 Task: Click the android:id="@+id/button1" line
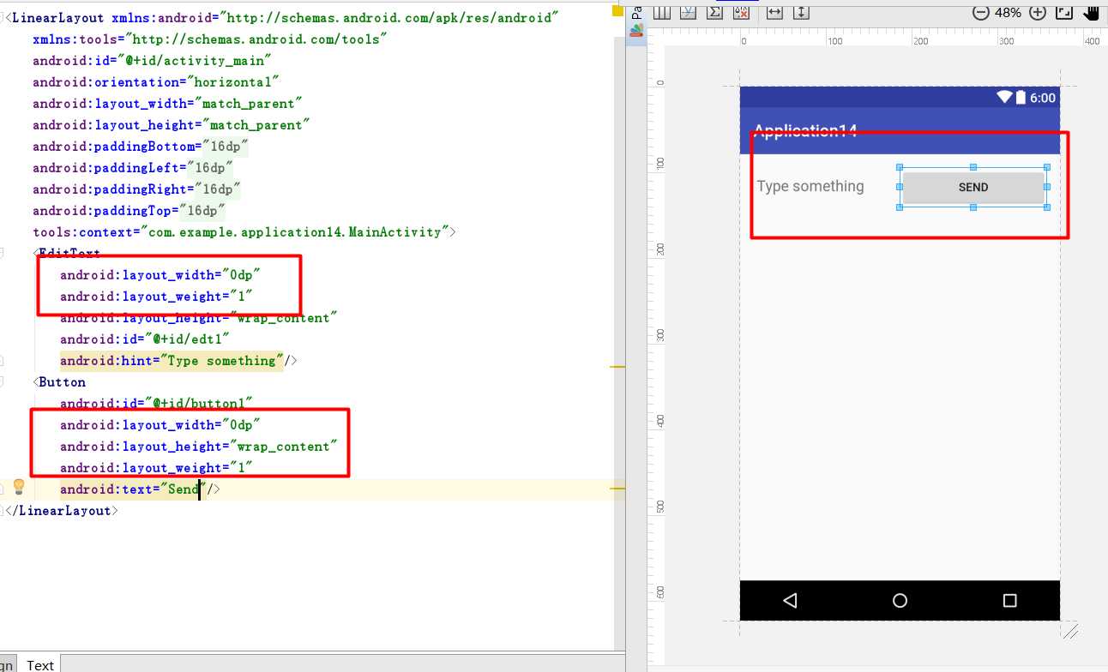tap(156, 404)
